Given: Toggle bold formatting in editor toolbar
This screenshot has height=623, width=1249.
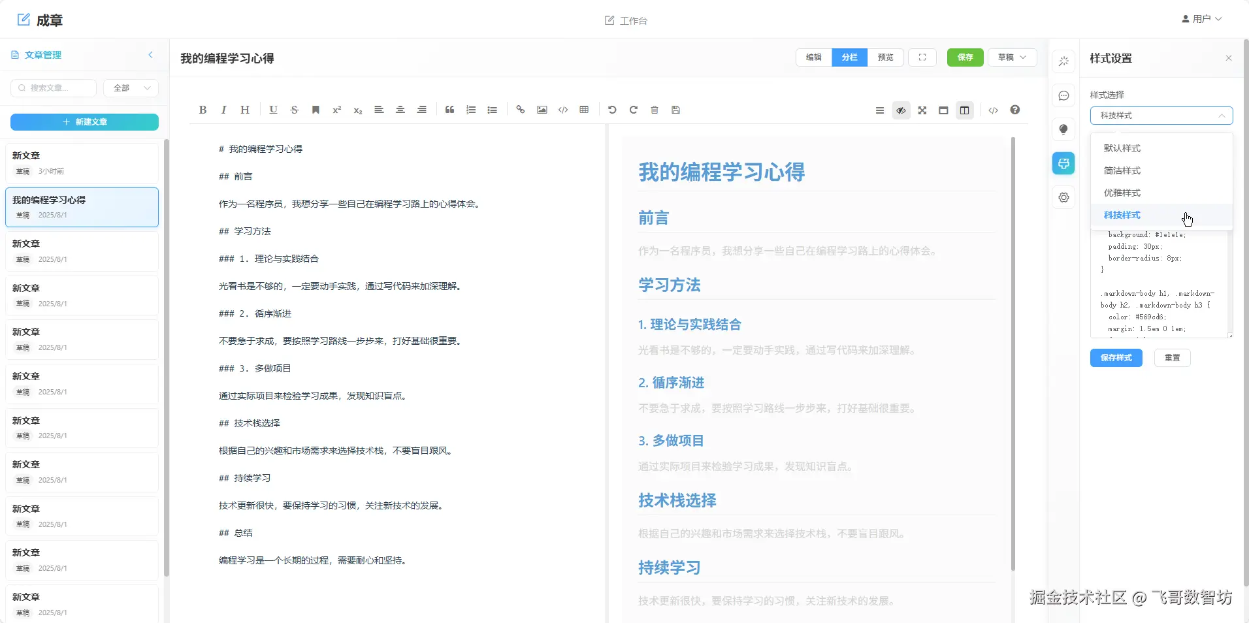Looking at the screenshot, I should click(x=203, y=110).
